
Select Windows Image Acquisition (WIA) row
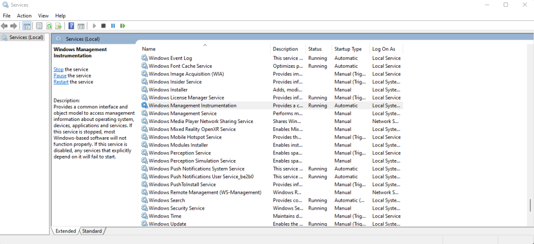coord(272,74)
